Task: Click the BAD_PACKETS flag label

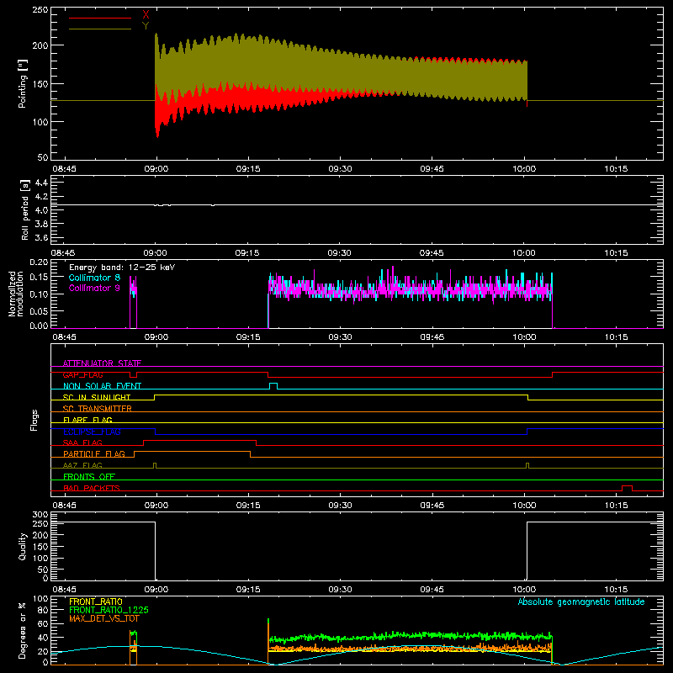Action: (x=92, y=488)
